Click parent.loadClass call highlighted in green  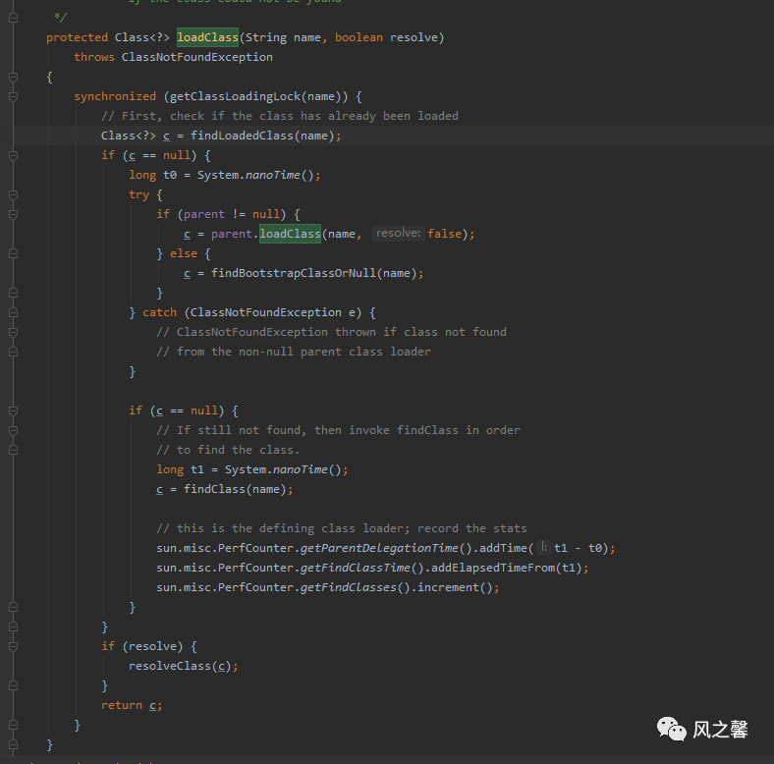point(291,234)
